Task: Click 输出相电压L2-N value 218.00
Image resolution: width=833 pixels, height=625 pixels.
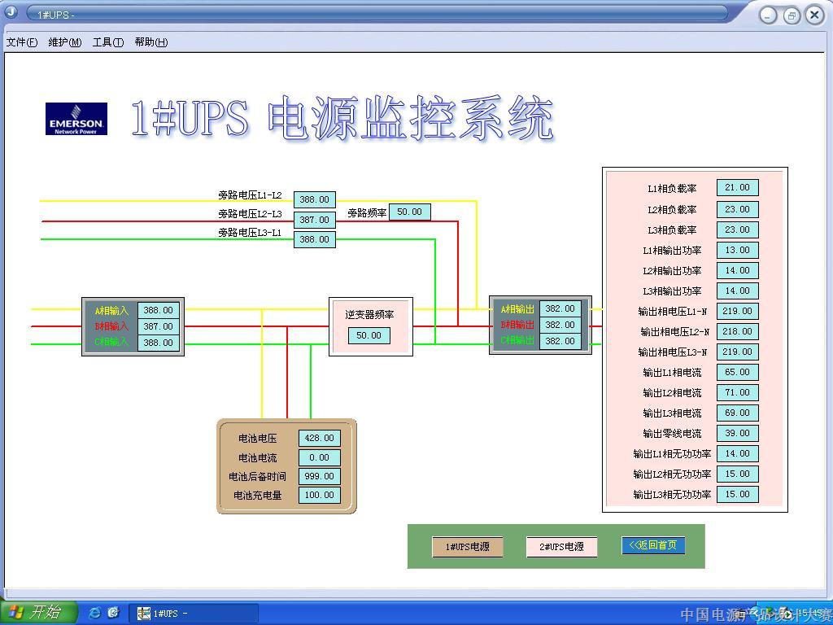Action: click(737, 332)
